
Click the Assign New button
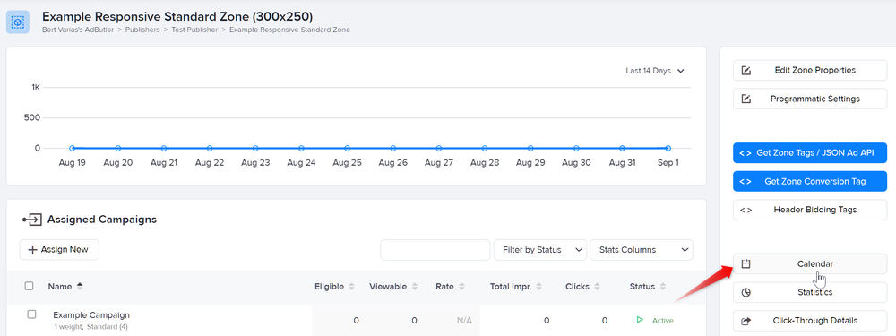coord(59,250)
